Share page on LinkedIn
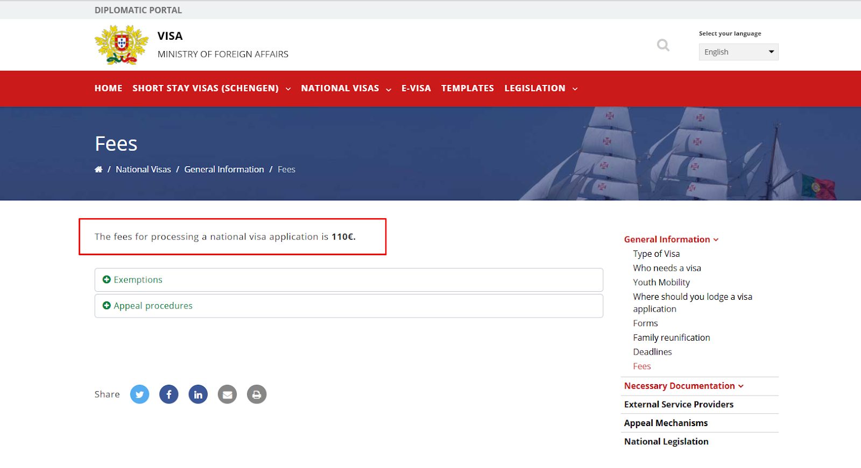The height and width of the screenshot is (468, 861). [x=198, y=394]
